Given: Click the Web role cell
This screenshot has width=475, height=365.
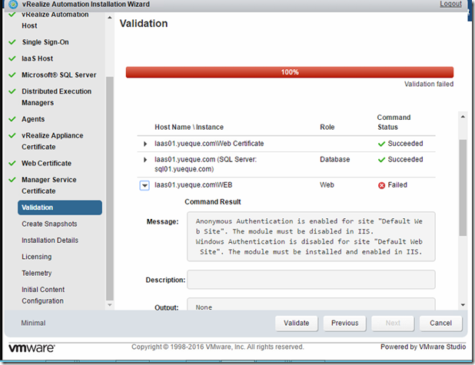Looking at the screenshot, I should tap(327, 185).
